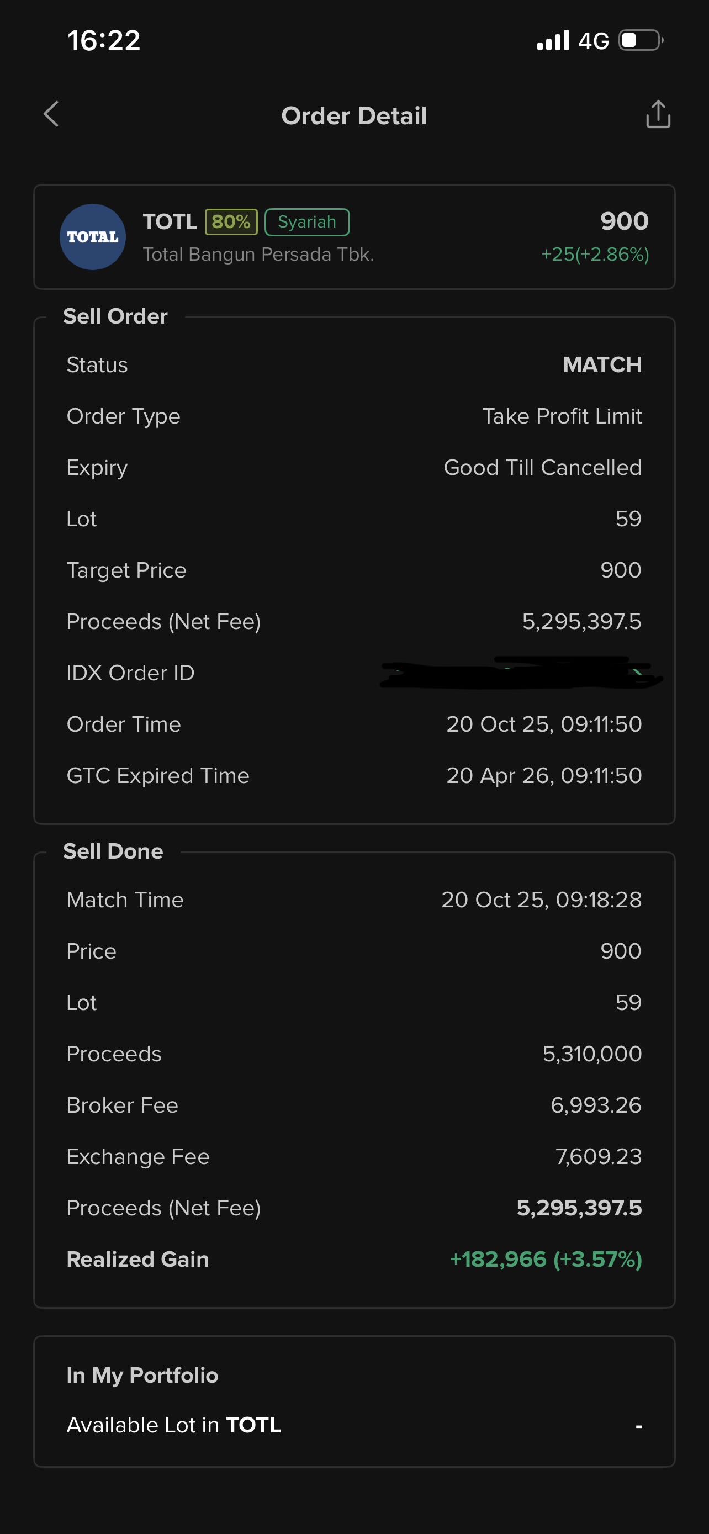
Task: Tap the +25(+2.86%) price change
Action: 595,254
